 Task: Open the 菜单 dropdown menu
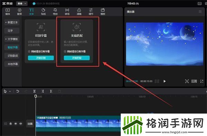tap(22, 3)
